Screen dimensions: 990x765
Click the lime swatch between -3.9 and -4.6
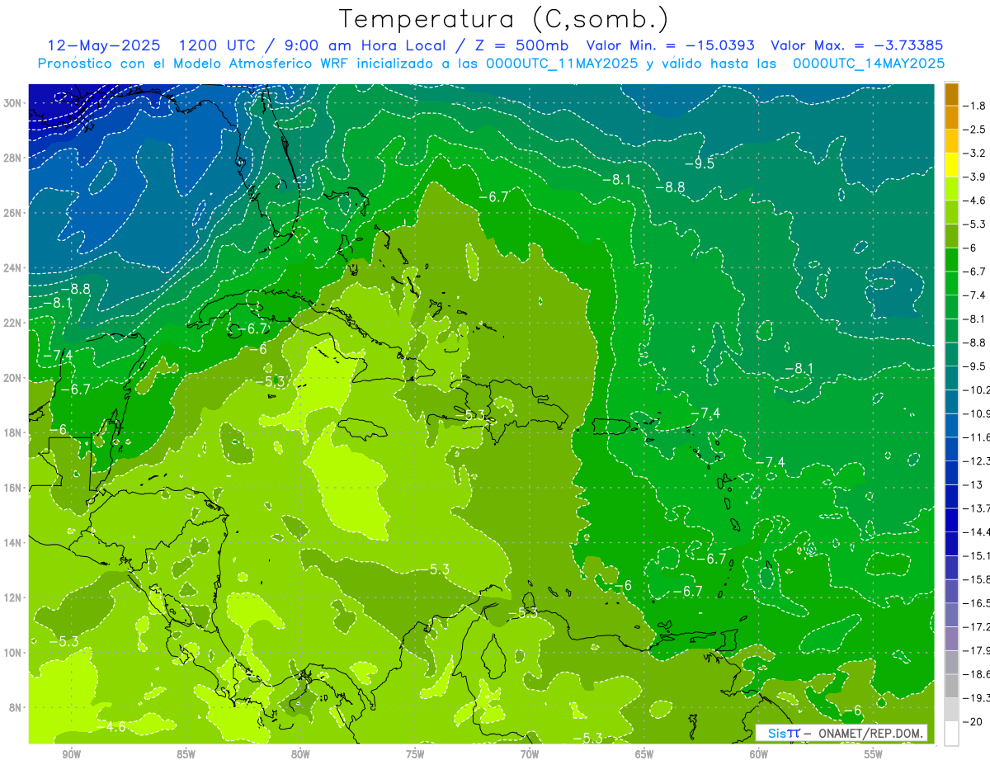pos(951,189)
